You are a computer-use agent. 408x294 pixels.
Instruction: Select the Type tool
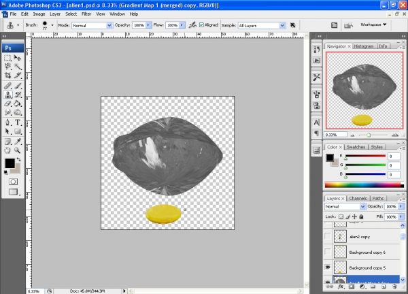coord(18,122)
